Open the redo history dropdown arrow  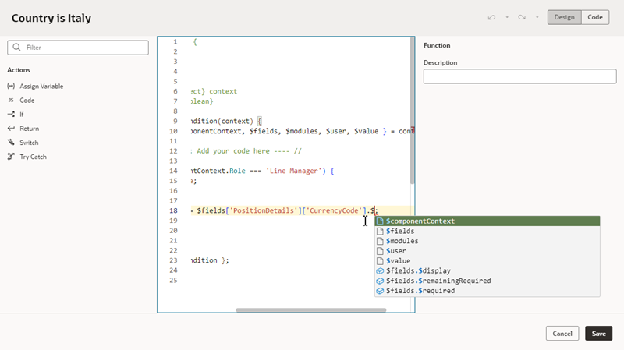(x=537, y=17)
